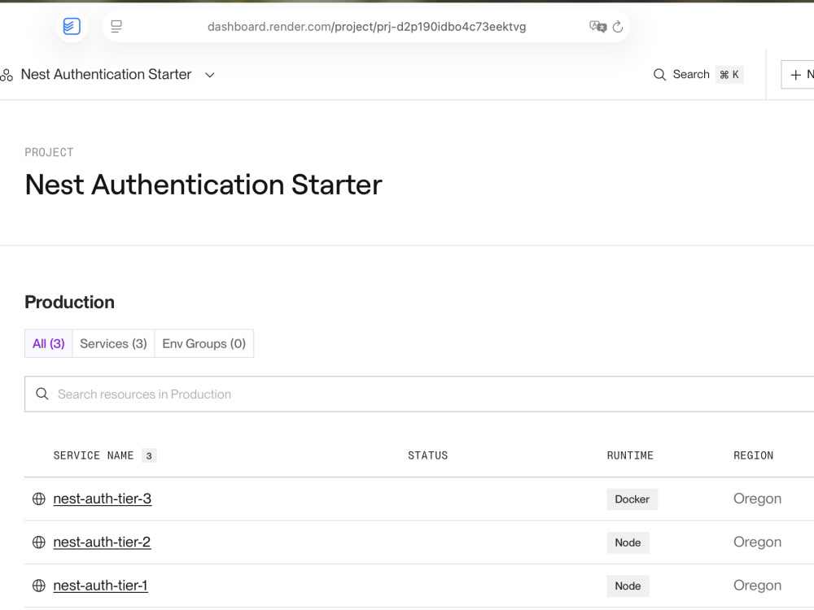Click the Production environment heading
Viewport: 814px width, 610px height.
click(69, 303)
